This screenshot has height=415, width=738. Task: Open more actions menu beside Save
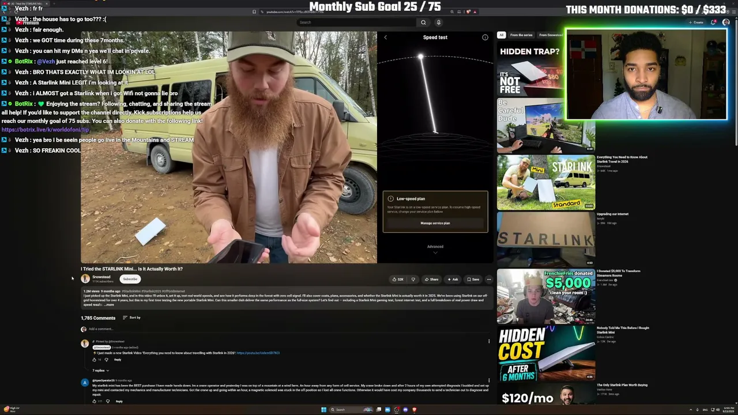point(489,280)
